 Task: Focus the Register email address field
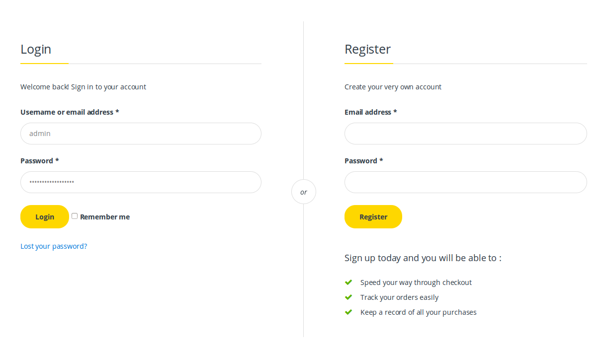[x=465, y=134]
